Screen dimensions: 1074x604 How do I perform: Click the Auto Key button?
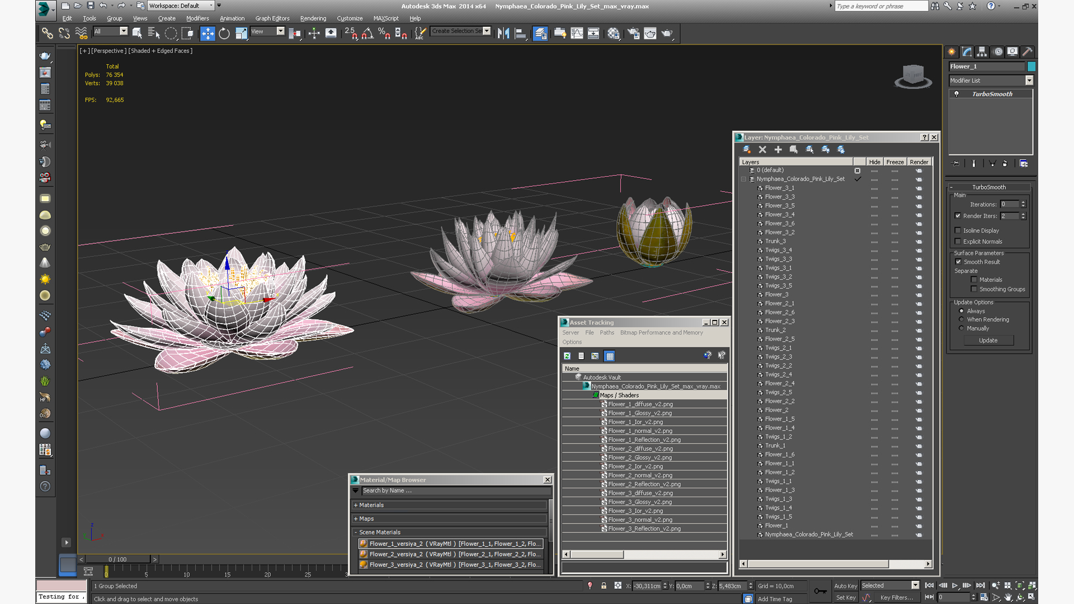[x=845, y=586]
